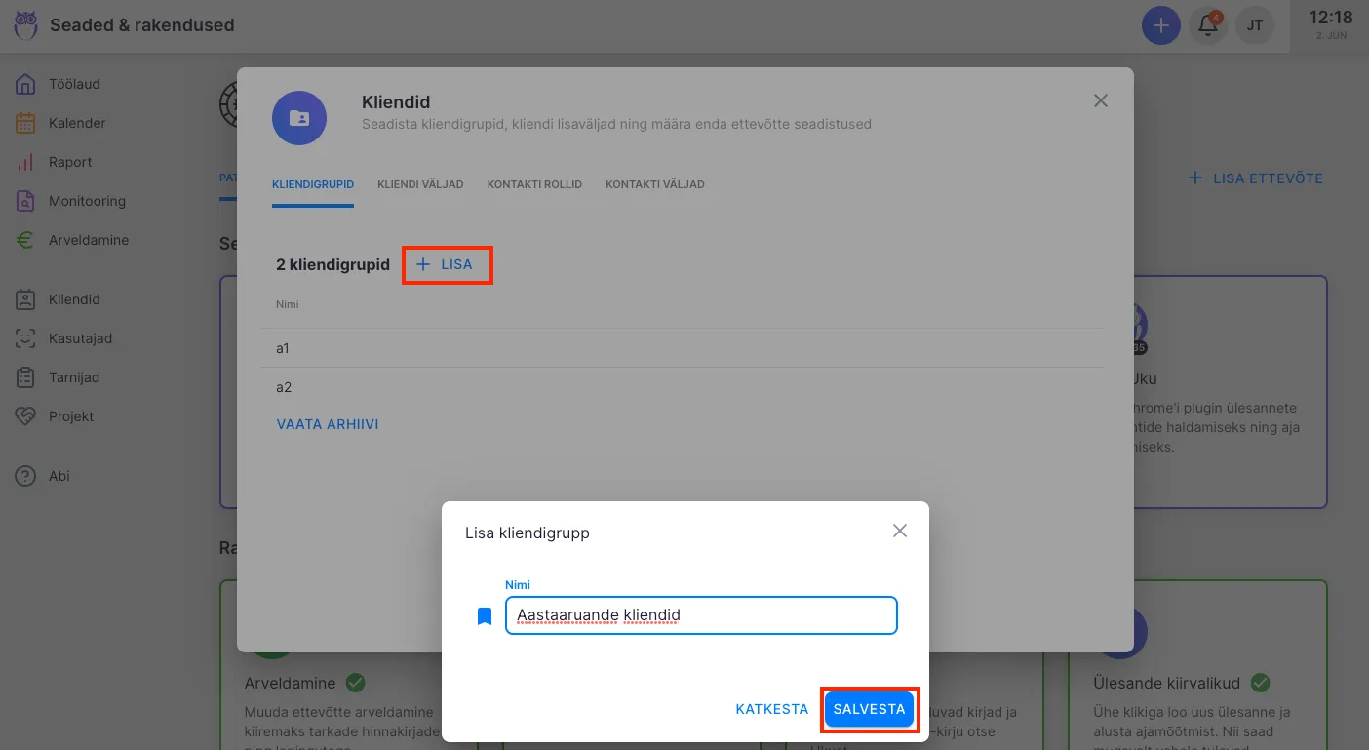This screenshot has width=1369, height=750.
Task: Switch to Kontakti rollid tab
Action: pyautogui.click(x=534, y=184)
